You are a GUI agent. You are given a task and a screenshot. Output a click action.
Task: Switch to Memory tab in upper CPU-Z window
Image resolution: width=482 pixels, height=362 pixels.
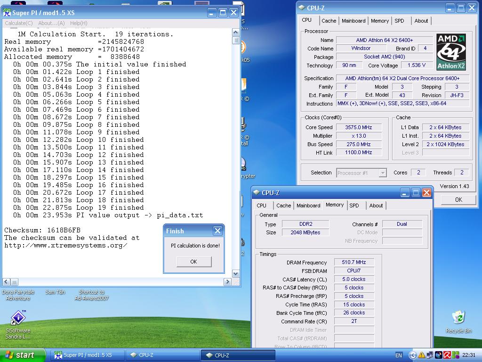click(x=380, y=21)
